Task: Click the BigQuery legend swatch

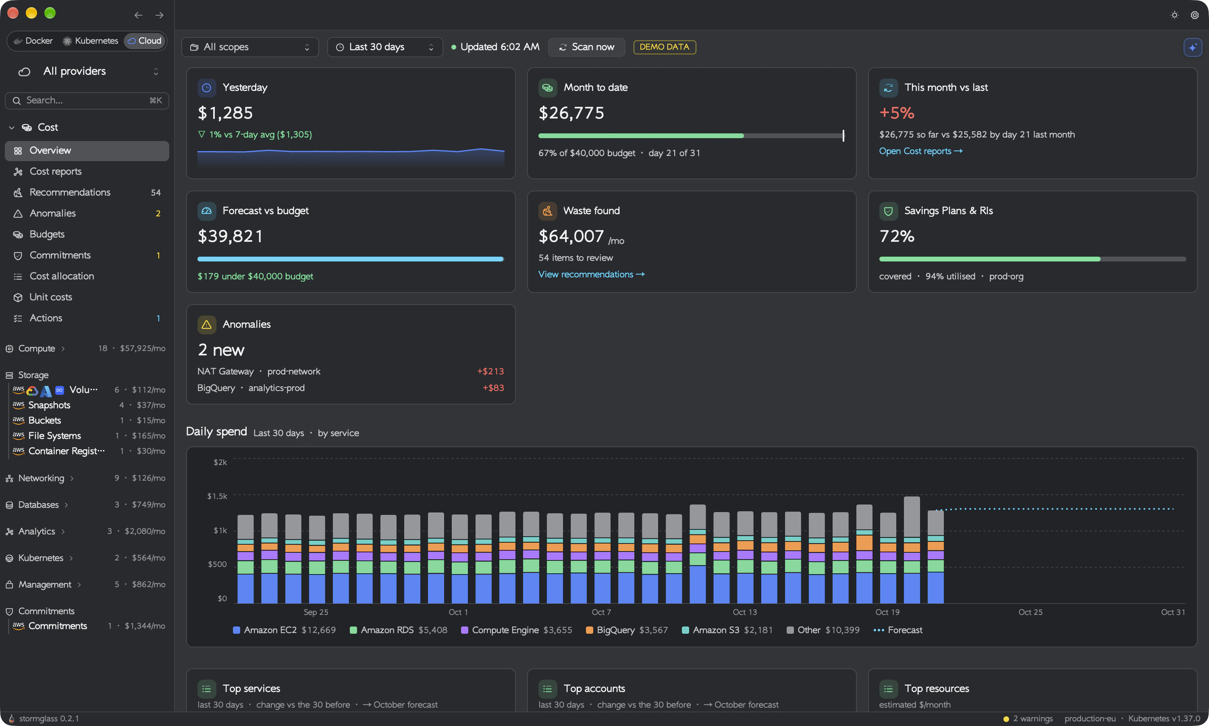Action: pyautogui.click(x=589, y=630)
